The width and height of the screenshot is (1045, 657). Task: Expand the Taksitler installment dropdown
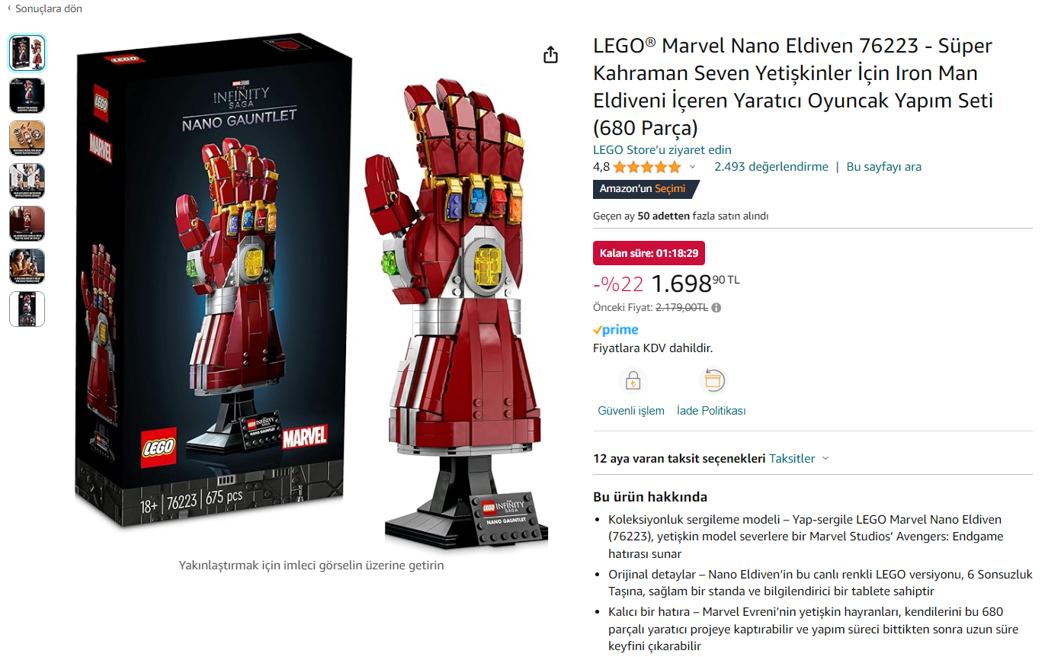[799, 459]
